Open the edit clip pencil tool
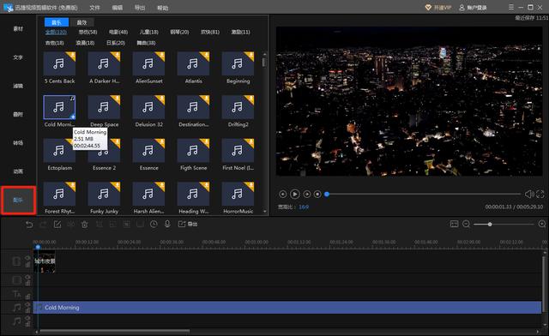This screenshot has width=549, height=336. pyautogui.click(x=57, y=225)
